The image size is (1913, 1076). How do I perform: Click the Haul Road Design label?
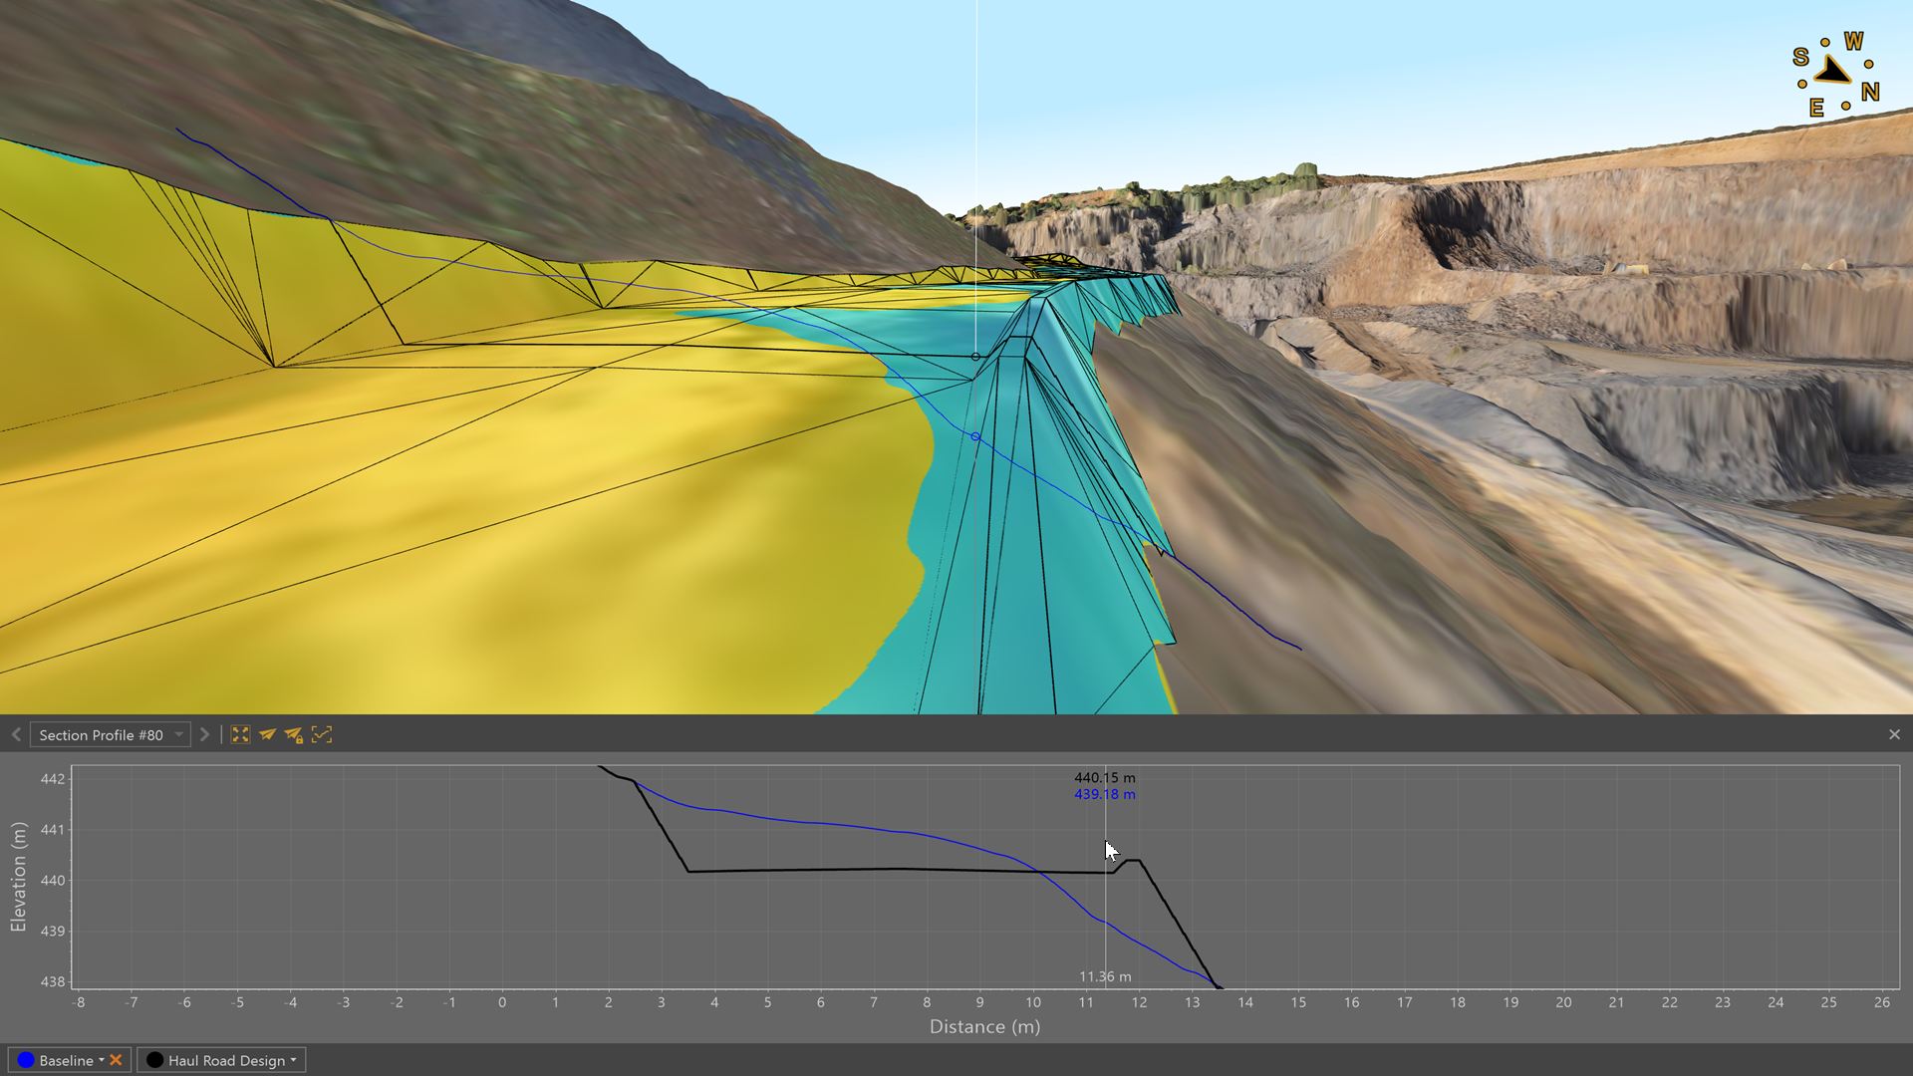coord(226,1060)
